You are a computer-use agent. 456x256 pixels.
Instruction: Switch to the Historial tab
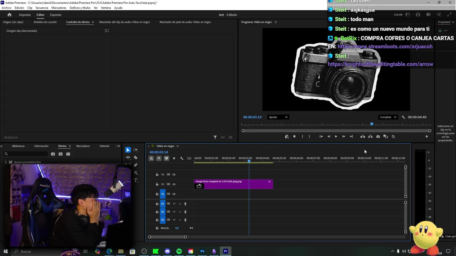tap(104, 146)
